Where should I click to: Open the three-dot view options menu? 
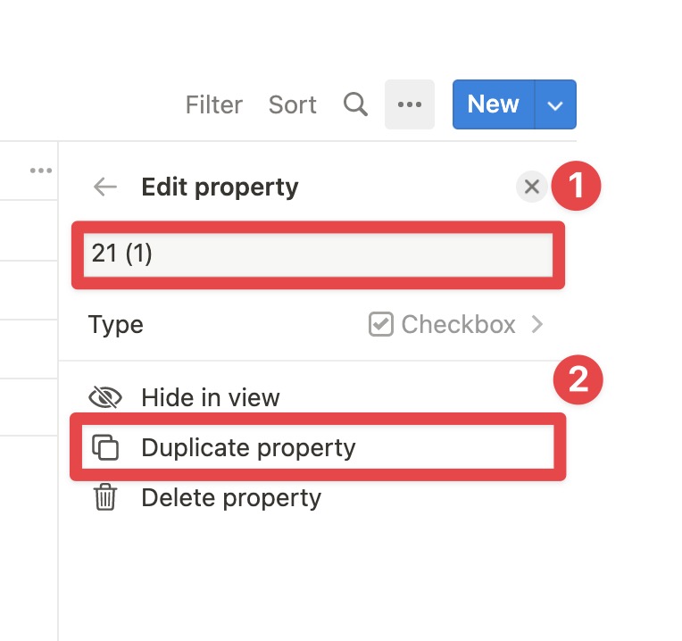point(409,104)
